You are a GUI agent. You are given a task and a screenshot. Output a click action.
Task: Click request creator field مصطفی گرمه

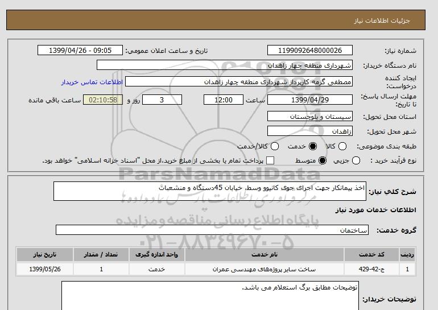pyautogui.click(x=239, y=82)
